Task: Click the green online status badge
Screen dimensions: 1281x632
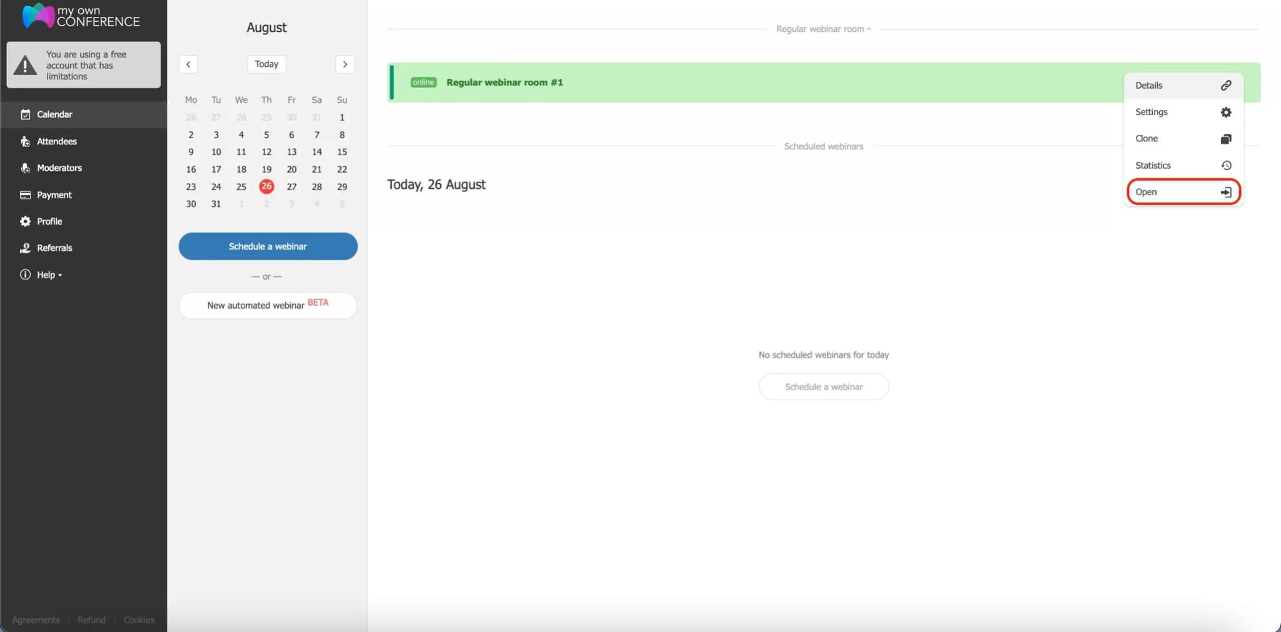Action: click(423, 82)
